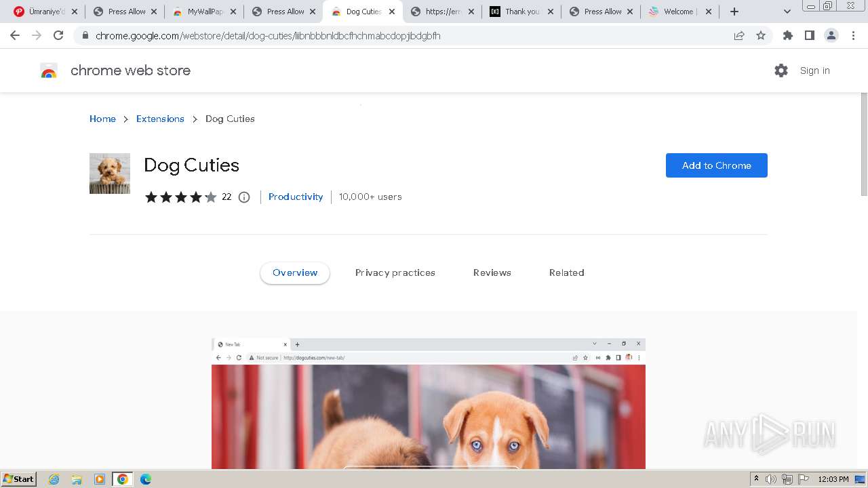Click the star rating display
The height and width of the screenshot is (488, 868).
tap(180, 197)
